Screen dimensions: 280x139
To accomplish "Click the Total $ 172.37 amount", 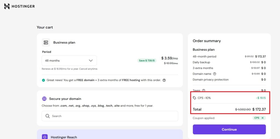I will tap(259, 109).
